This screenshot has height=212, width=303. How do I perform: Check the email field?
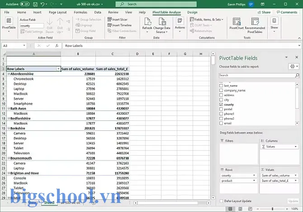click(x=221, y=123)
